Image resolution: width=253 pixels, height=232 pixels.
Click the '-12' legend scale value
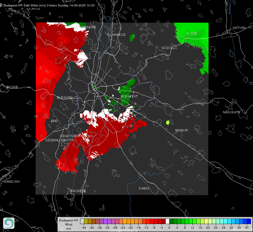click(x=146, y=228)
